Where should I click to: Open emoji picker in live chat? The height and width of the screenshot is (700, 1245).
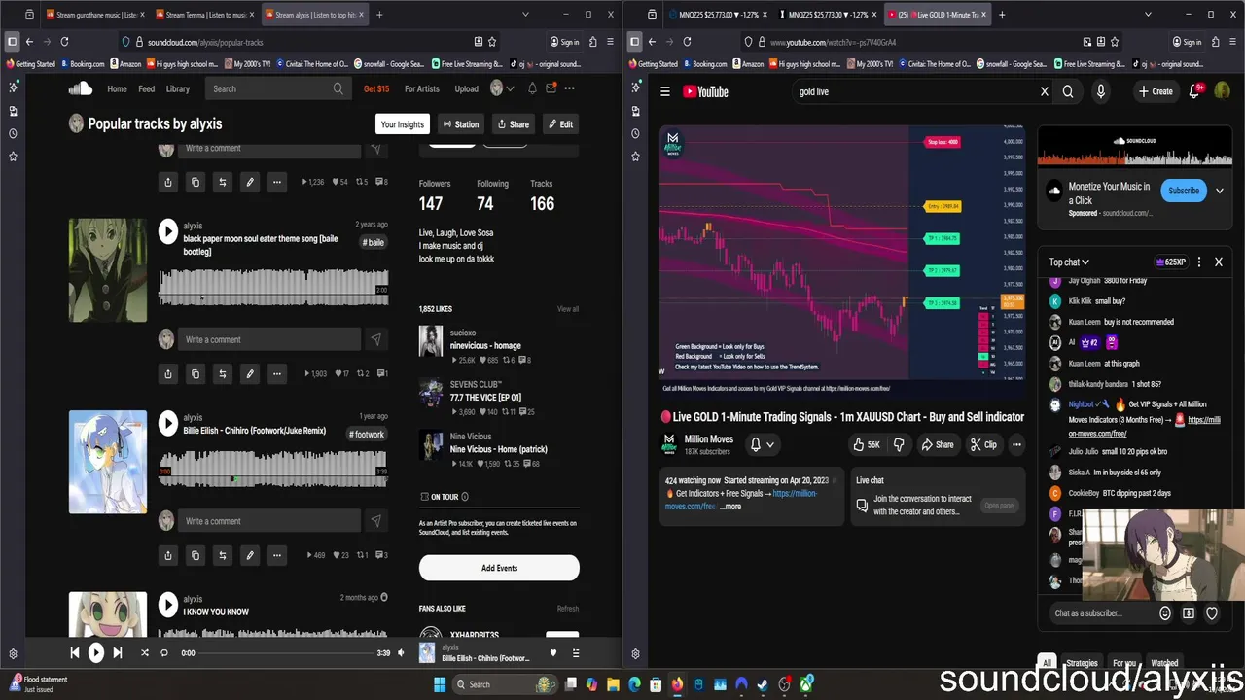(1165, 613)
